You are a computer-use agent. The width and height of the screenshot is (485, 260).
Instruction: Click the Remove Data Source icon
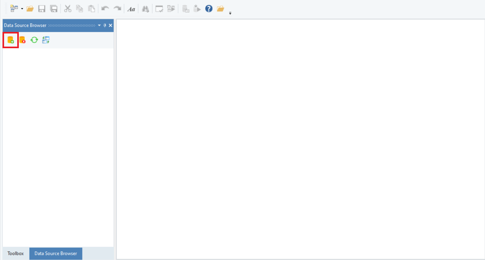pos(22,40)
